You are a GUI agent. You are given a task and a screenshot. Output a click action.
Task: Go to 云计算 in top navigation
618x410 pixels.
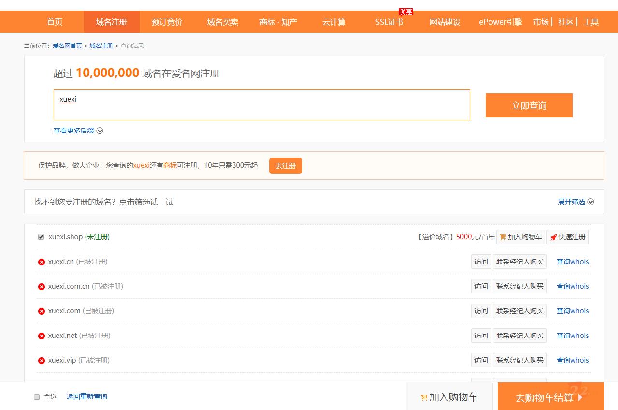pos(334,22)
